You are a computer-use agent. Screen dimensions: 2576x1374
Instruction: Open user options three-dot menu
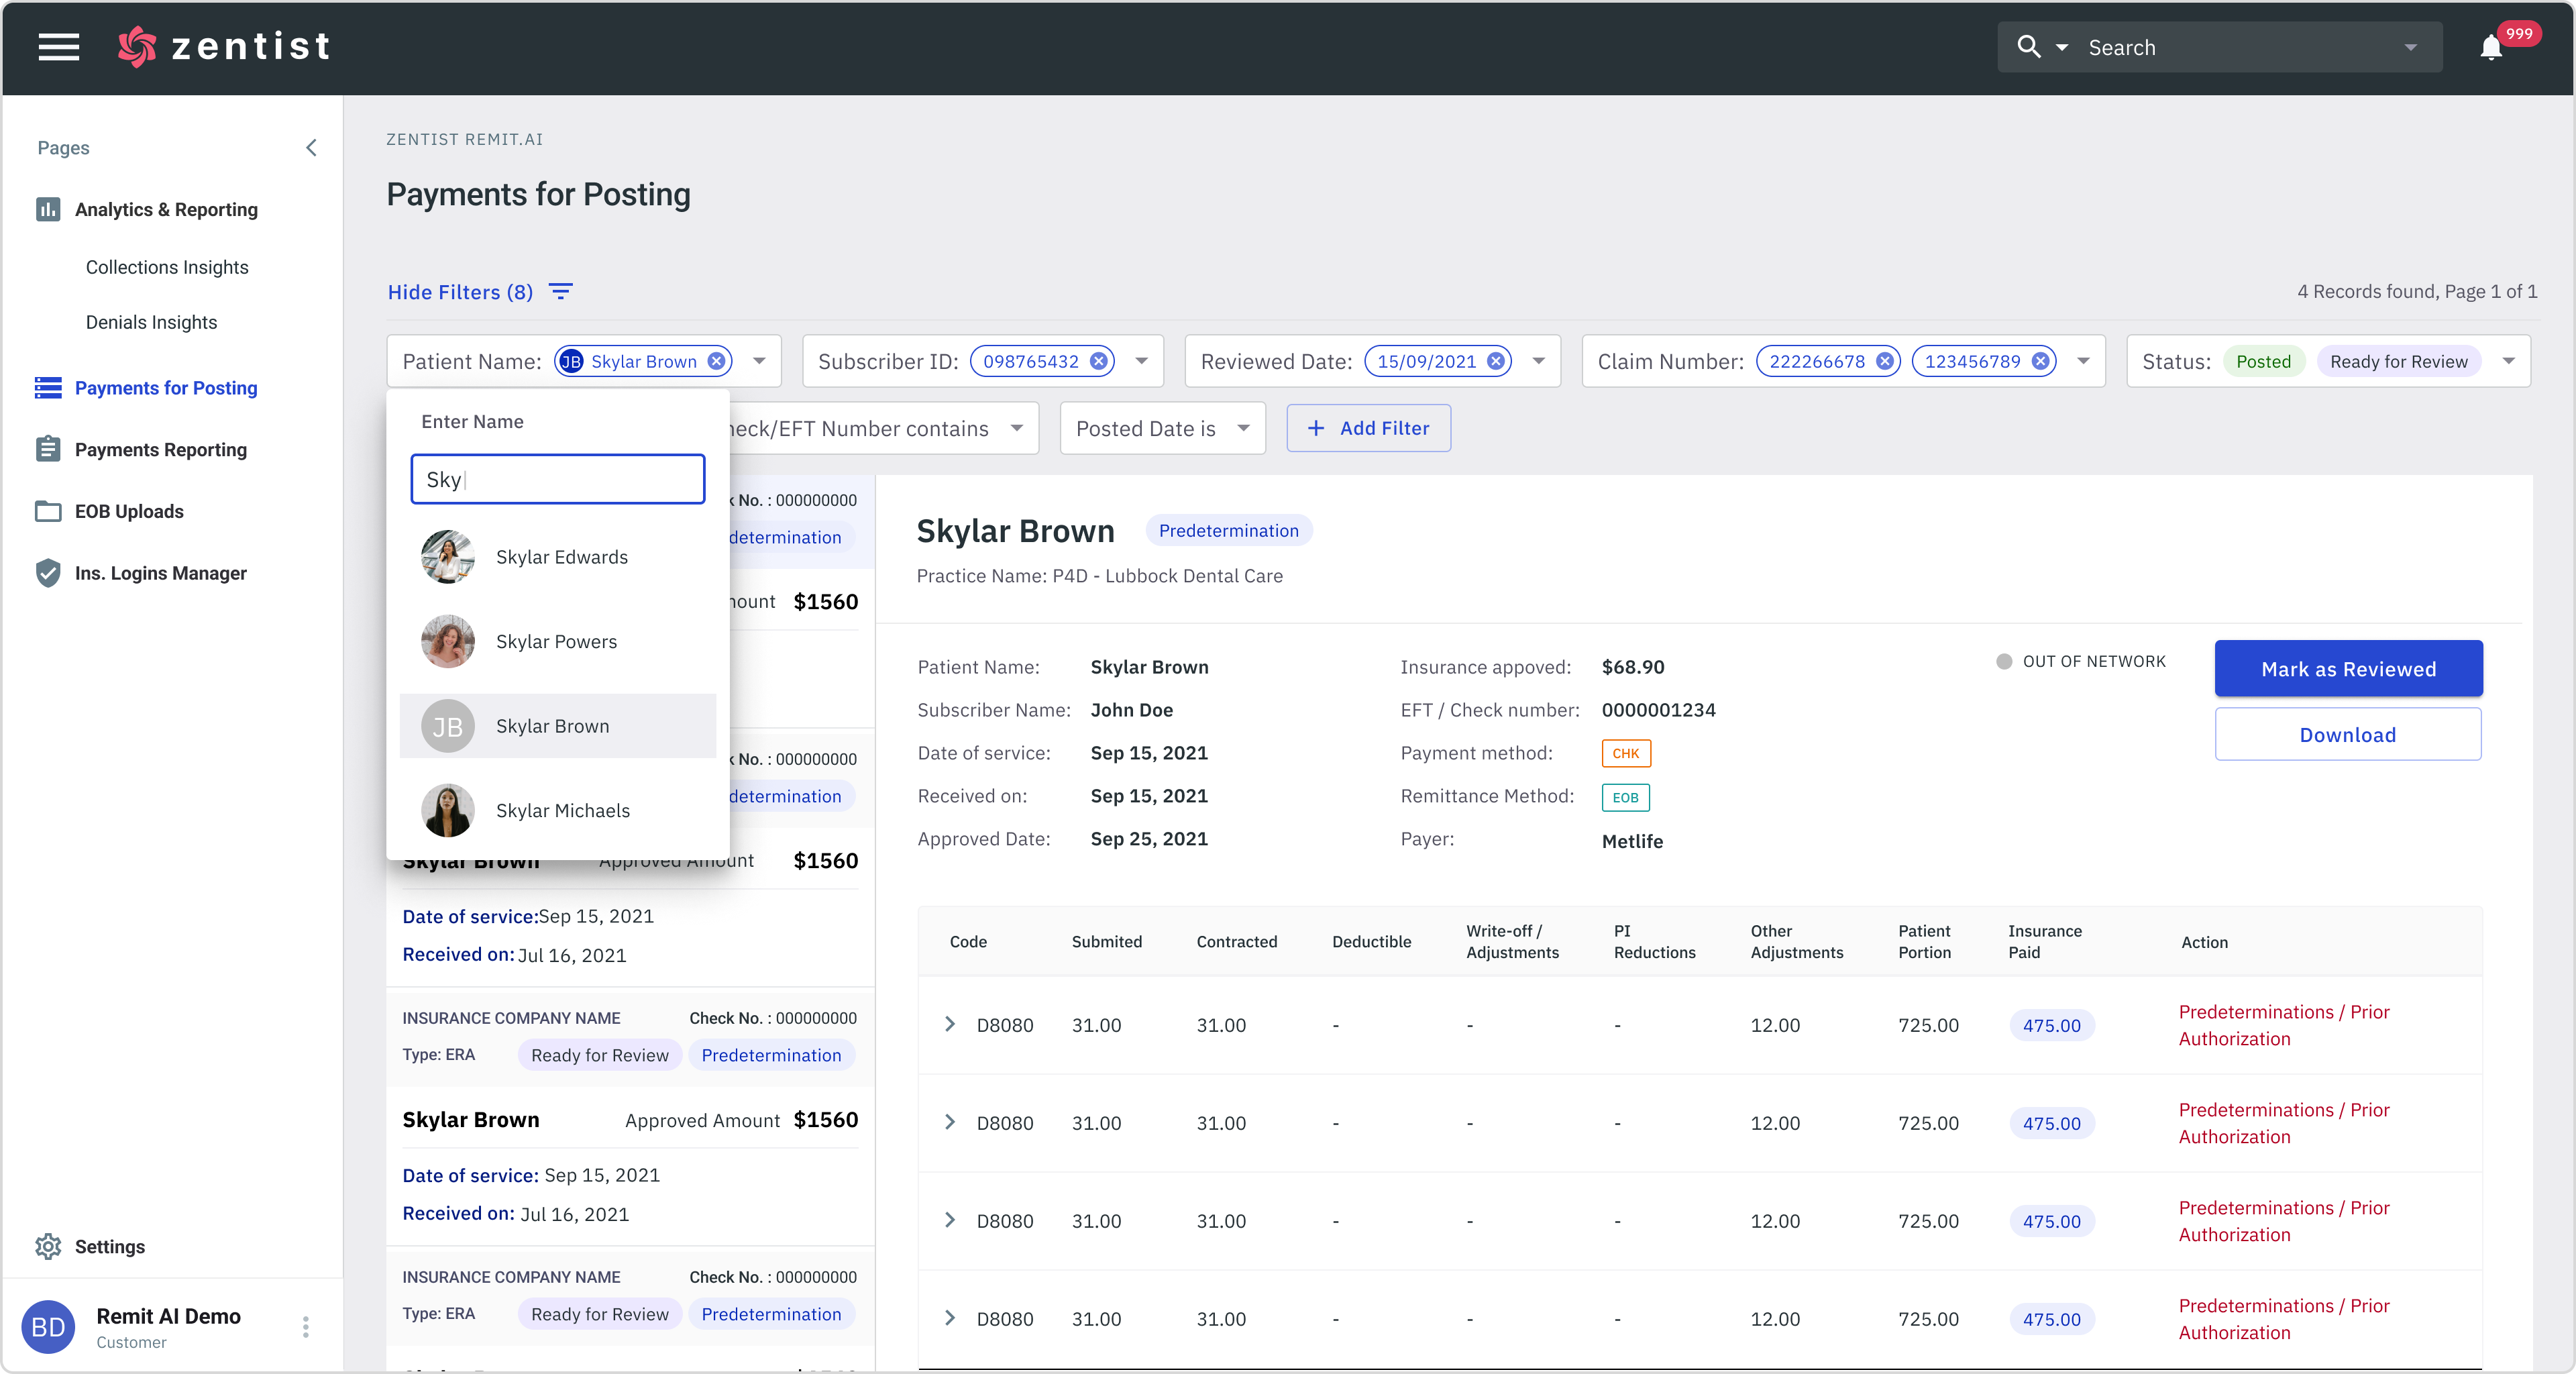[x=305, y=1327]
